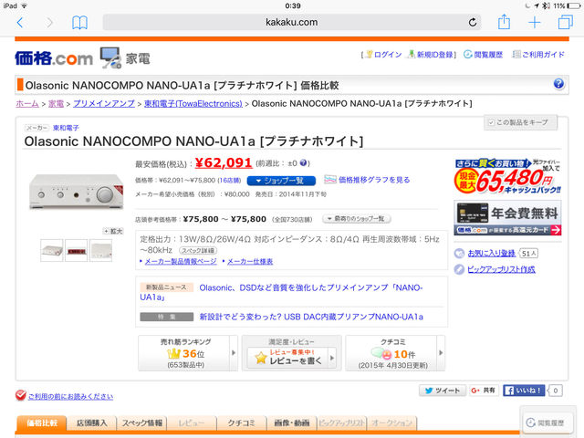Open the Safari bookmarks book icon

pyautogui.click(x=79, y=23)
